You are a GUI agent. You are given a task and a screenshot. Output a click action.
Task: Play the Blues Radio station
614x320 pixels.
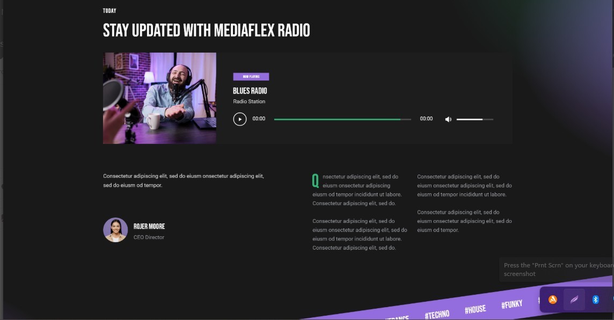point(240,119)
